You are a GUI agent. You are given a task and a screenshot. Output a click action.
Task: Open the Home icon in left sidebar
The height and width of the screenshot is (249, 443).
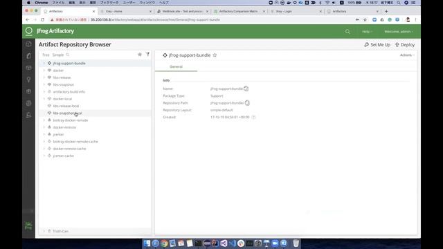tap(28, 44)
